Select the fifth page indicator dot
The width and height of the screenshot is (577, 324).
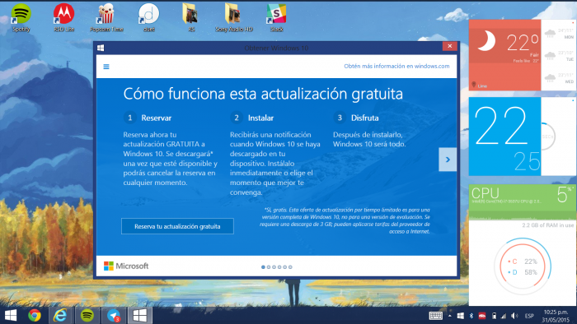pyautogui.click(x=285, y=267)
